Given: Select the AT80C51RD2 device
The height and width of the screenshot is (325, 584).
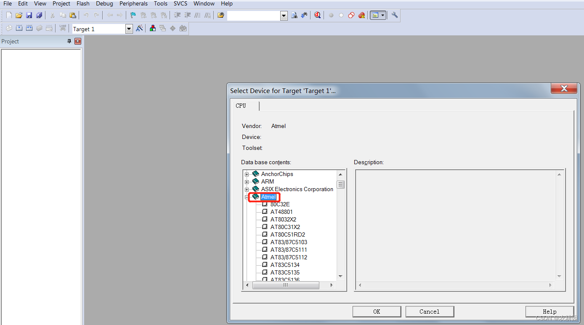Looking at the screenshot, I should pos(288,234).
